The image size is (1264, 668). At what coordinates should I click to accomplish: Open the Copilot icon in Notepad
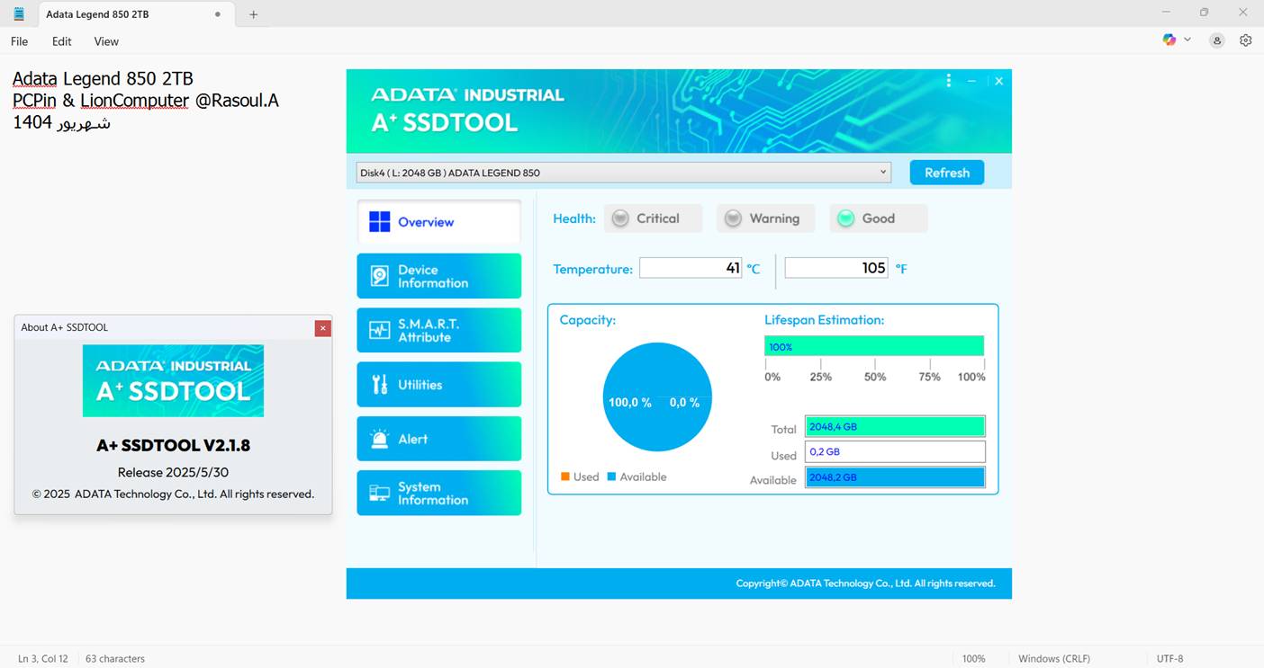(x=1169, y=40)
